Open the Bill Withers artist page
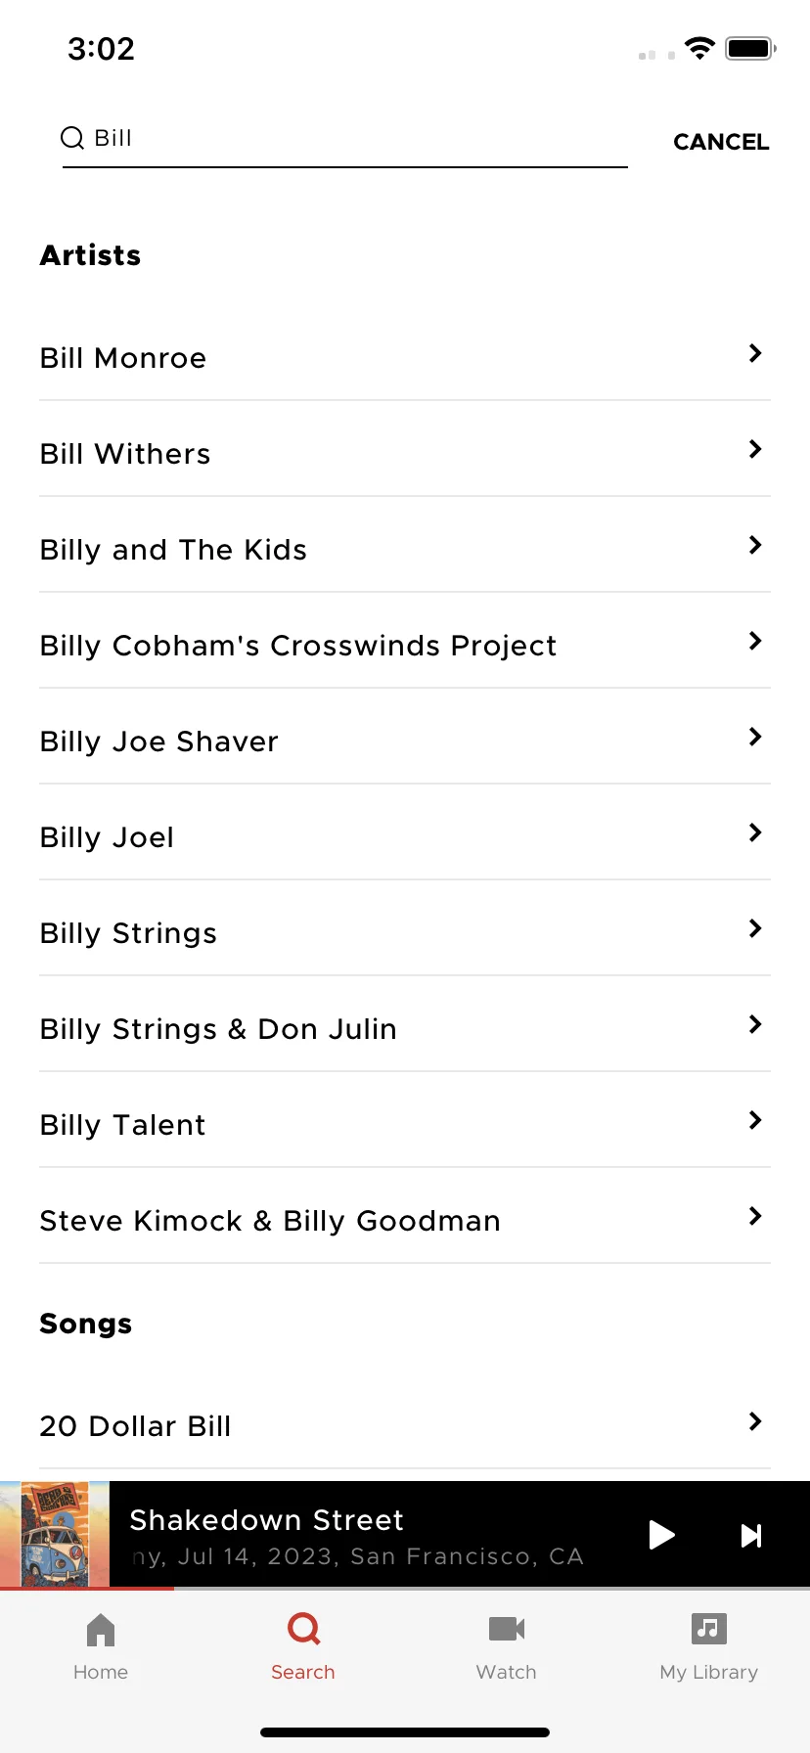This screenshot has width=810, height=1753. coord(405,449)
